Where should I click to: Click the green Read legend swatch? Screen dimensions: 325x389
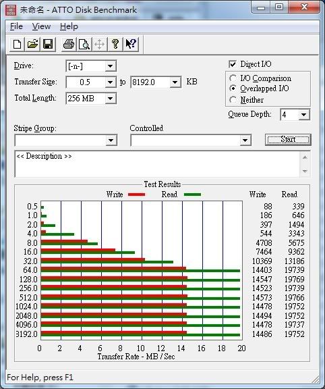[x=192, y=194]
